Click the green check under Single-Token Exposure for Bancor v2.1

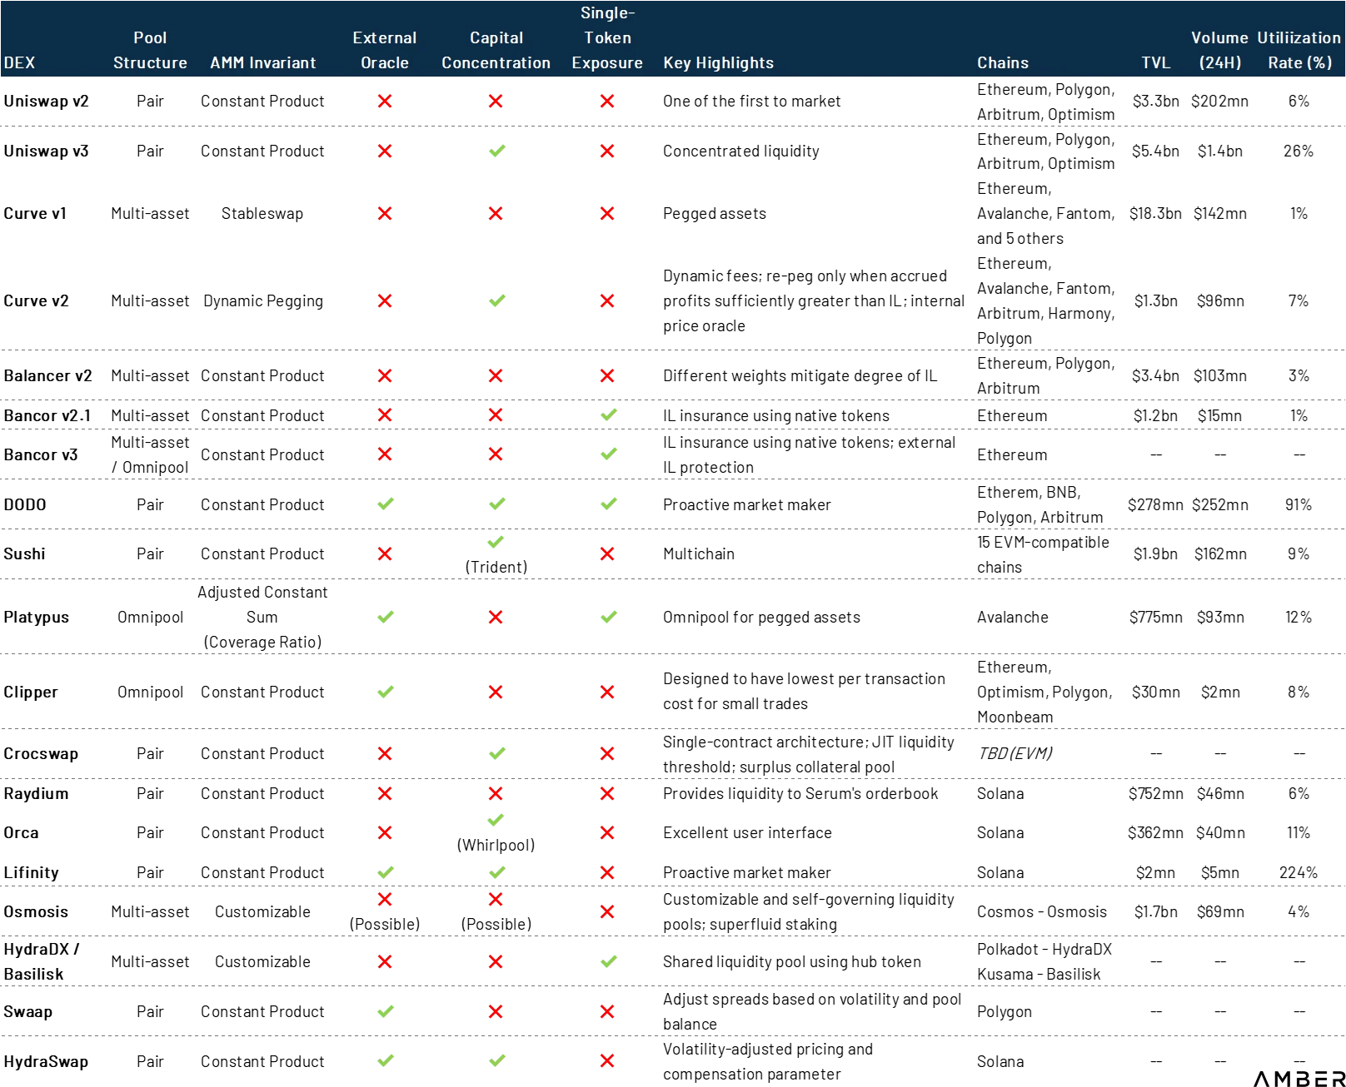coord(609,414)
